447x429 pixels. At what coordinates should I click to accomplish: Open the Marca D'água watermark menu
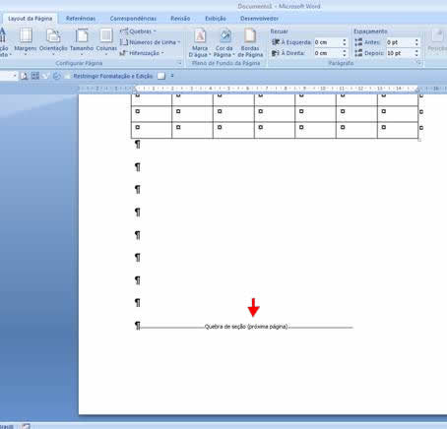200,42
